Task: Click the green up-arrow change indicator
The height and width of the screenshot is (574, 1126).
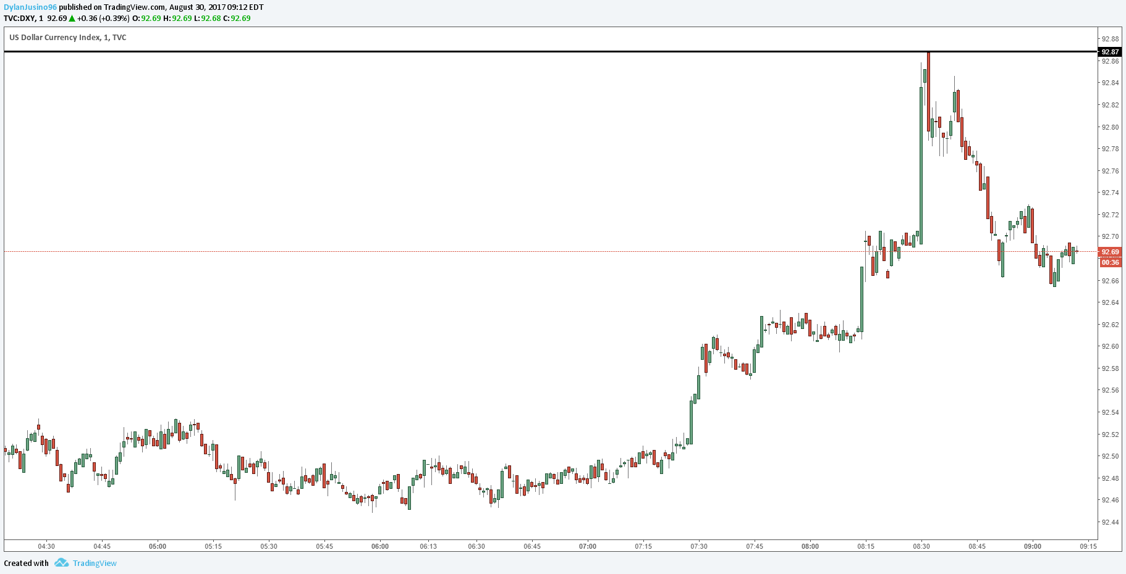Action: [72, 19]
